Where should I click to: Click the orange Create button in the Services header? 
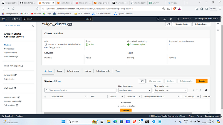pos(202,81)
